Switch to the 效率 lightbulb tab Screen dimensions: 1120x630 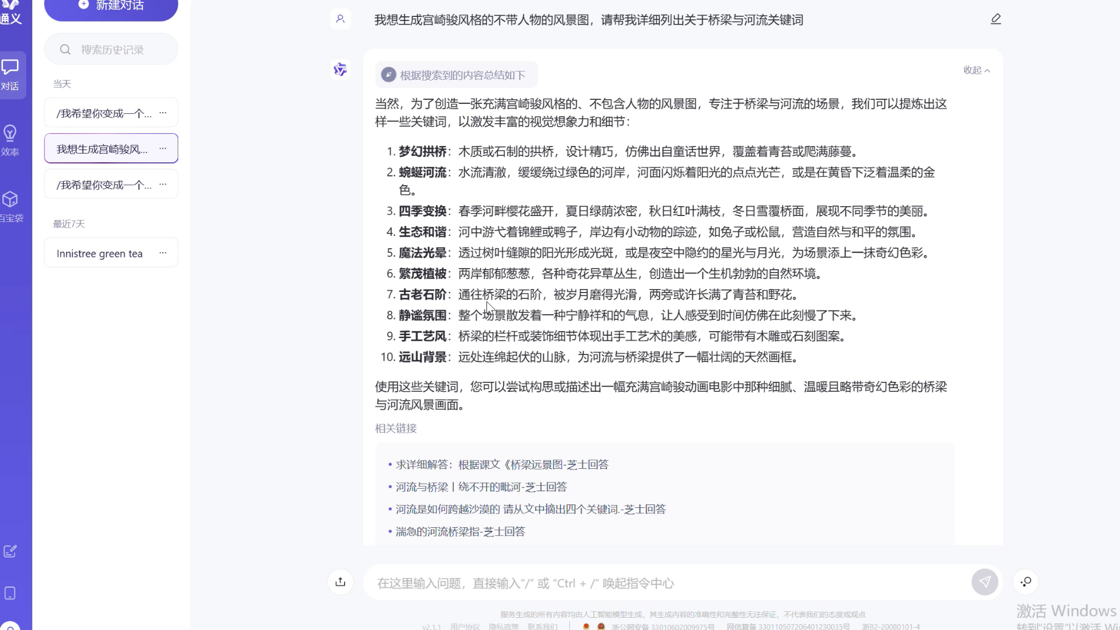(10, 141)
